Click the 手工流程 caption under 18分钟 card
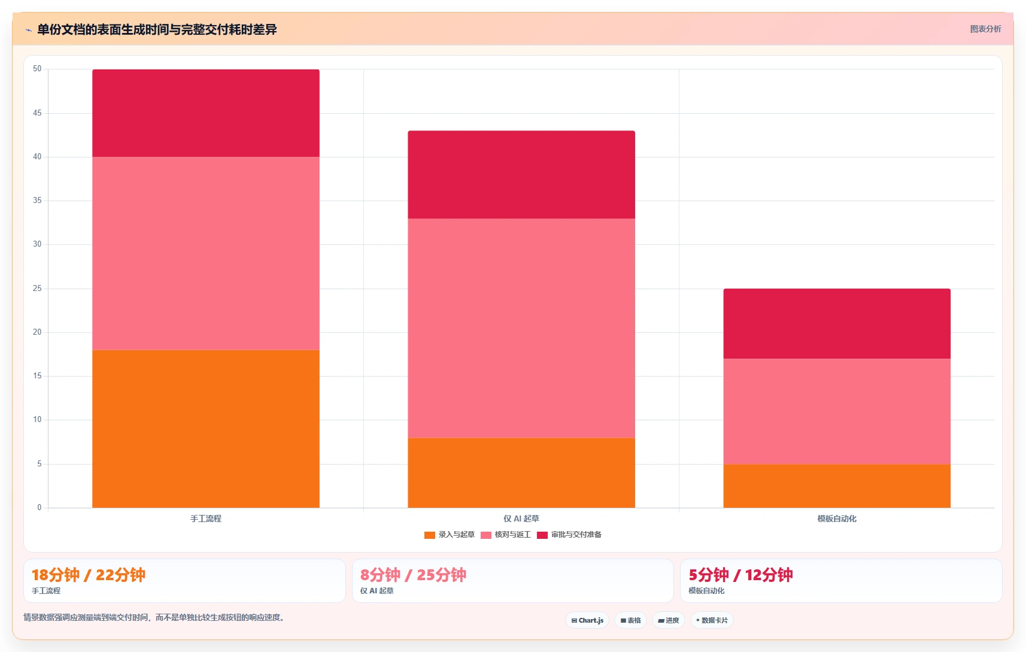Viewport: 1026px width, 652px height. coord(46,591)
